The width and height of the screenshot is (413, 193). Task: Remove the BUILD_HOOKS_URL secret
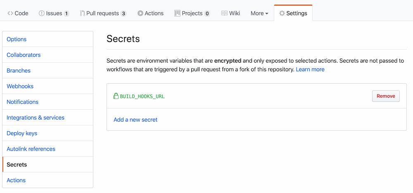pos(386,96)
